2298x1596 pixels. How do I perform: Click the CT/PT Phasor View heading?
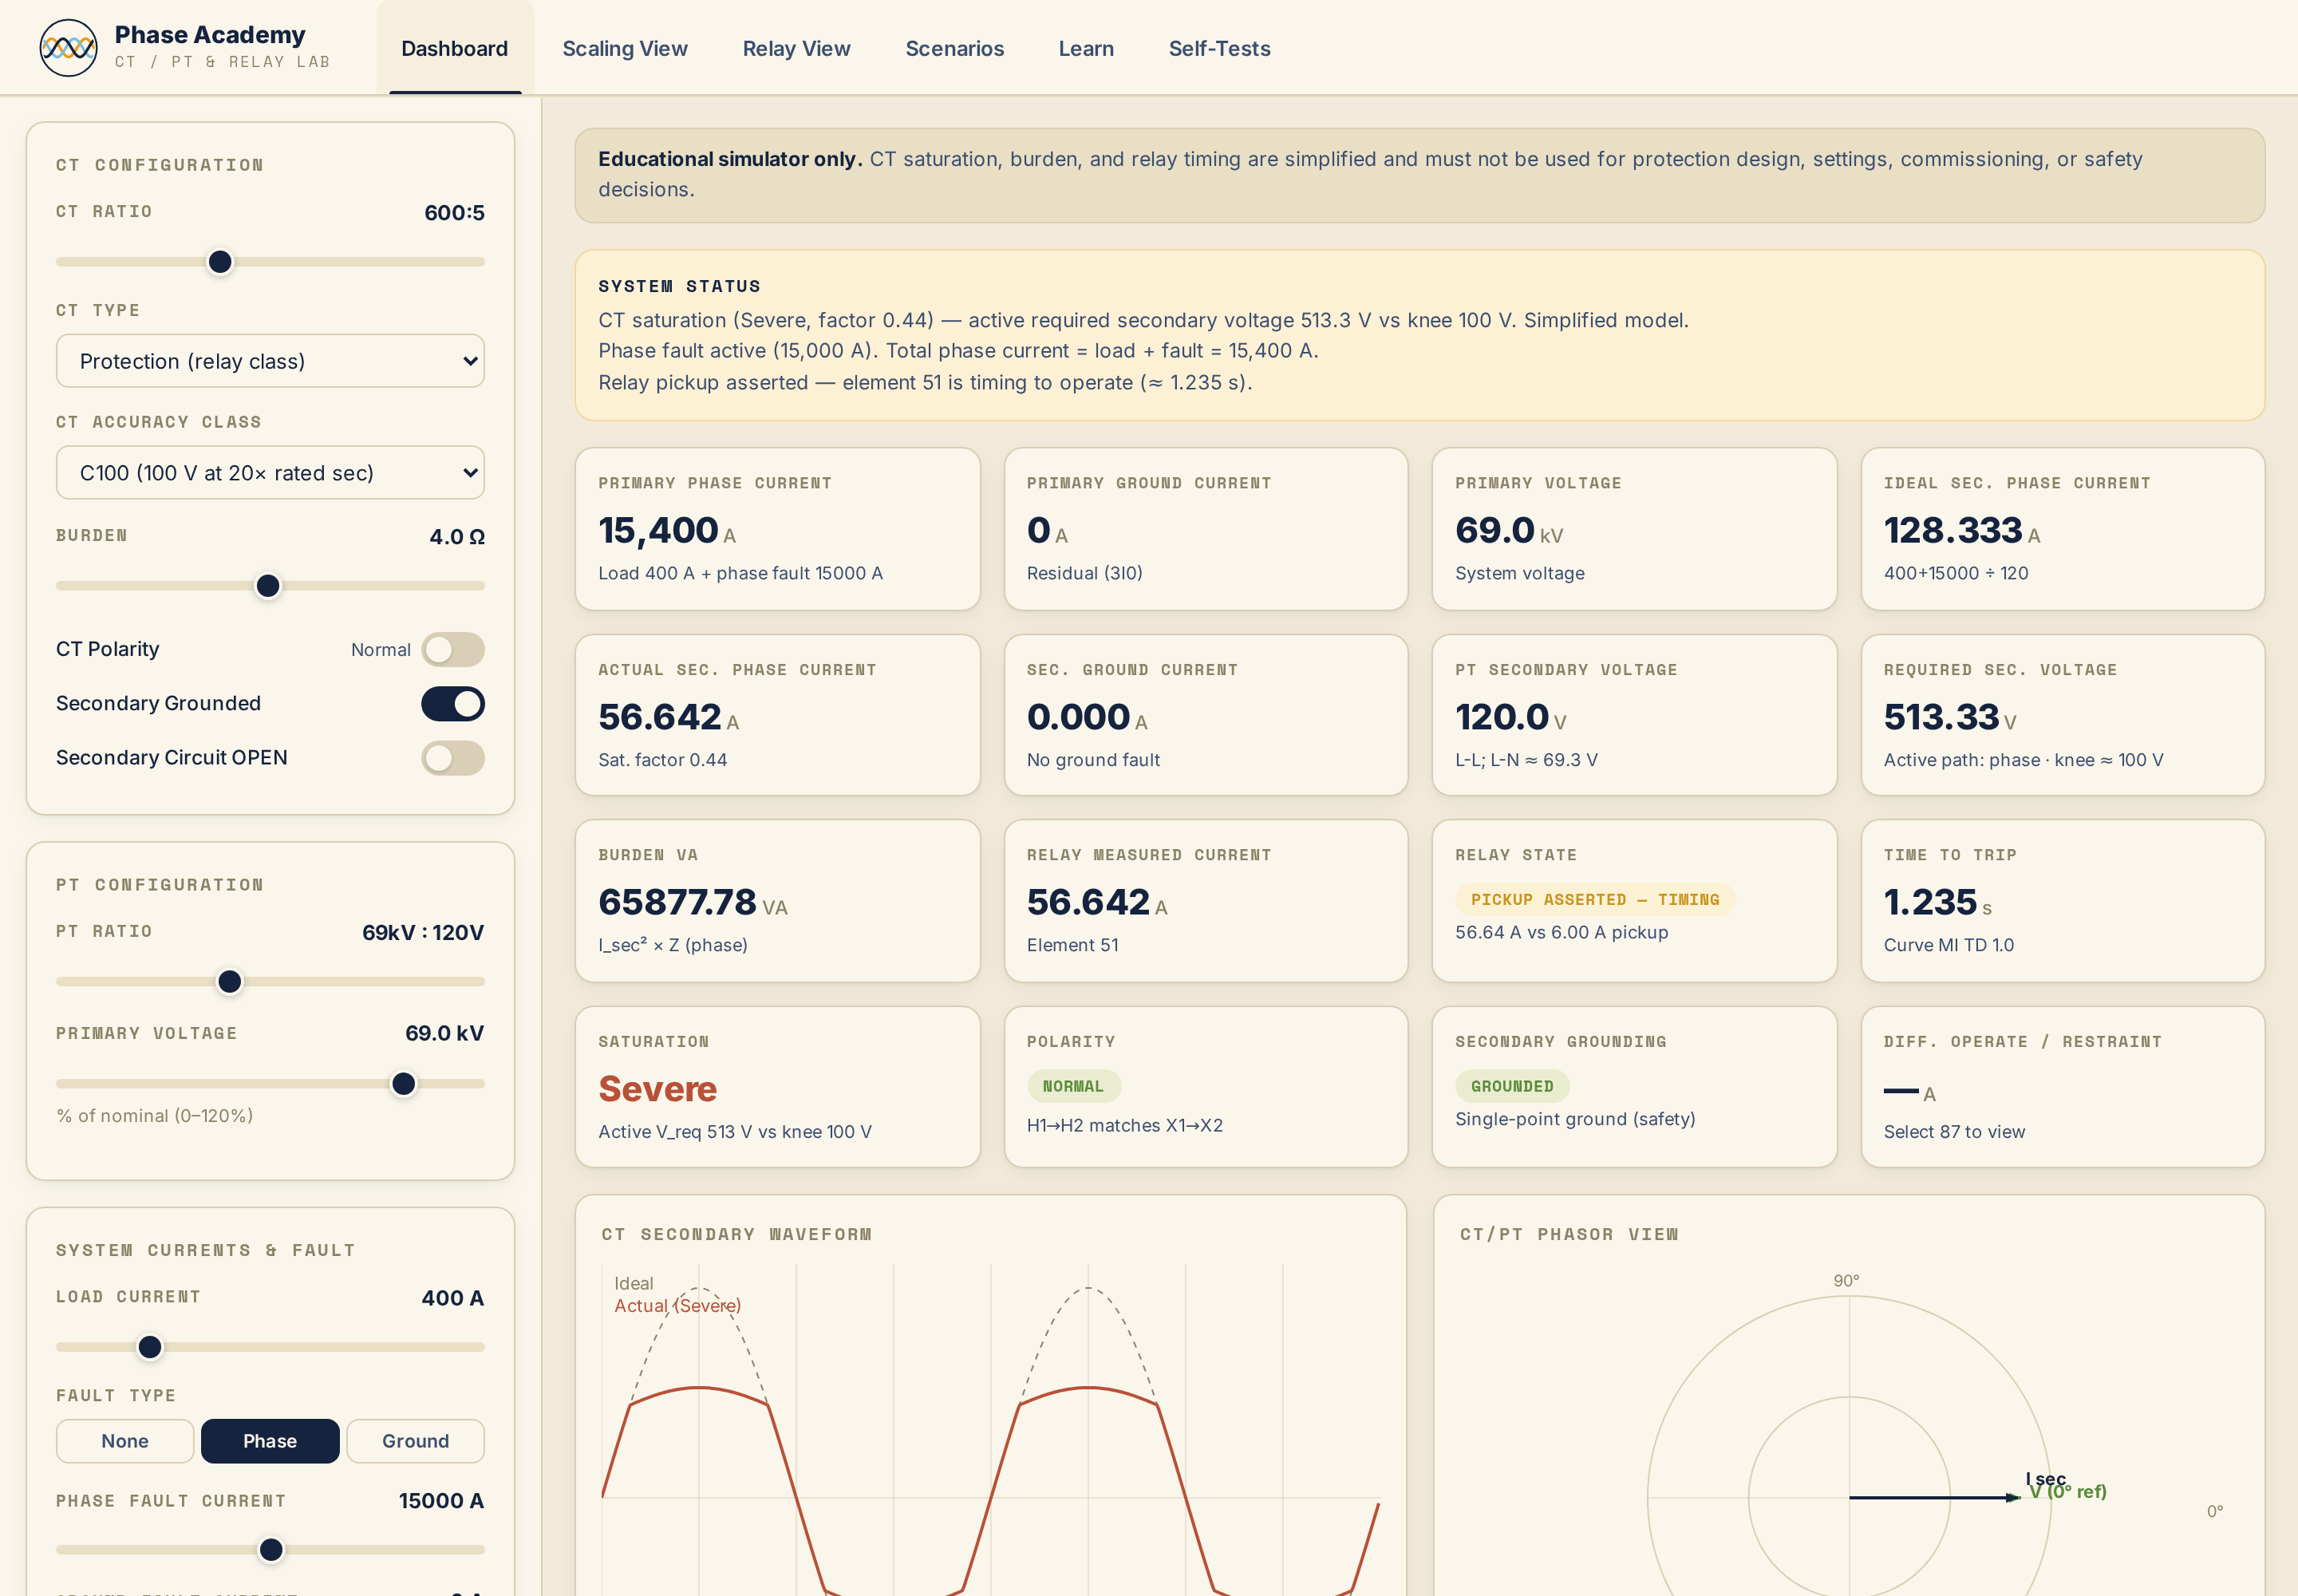pyautogui.click(x=1568, y=1234)
